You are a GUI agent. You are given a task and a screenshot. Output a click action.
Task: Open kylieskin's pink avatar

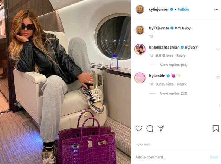(x=140, y=78)
